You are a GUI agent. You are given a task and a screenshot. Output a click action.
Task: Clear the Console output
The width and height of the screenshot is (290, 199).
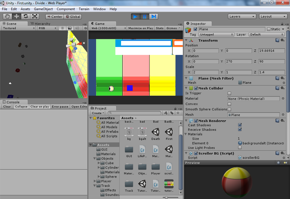tap(7, 107)
